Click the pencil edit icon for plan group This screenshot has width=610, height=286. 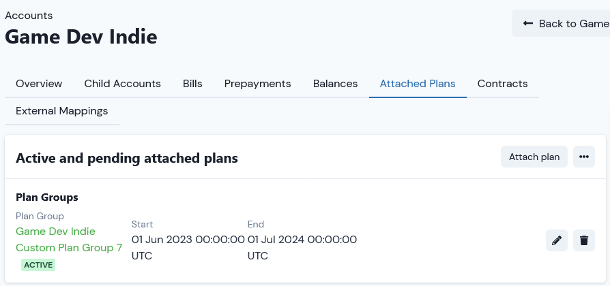556,240
